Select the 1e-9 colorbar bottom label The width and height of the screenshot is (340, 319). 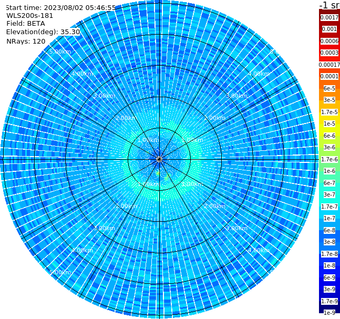329,313
